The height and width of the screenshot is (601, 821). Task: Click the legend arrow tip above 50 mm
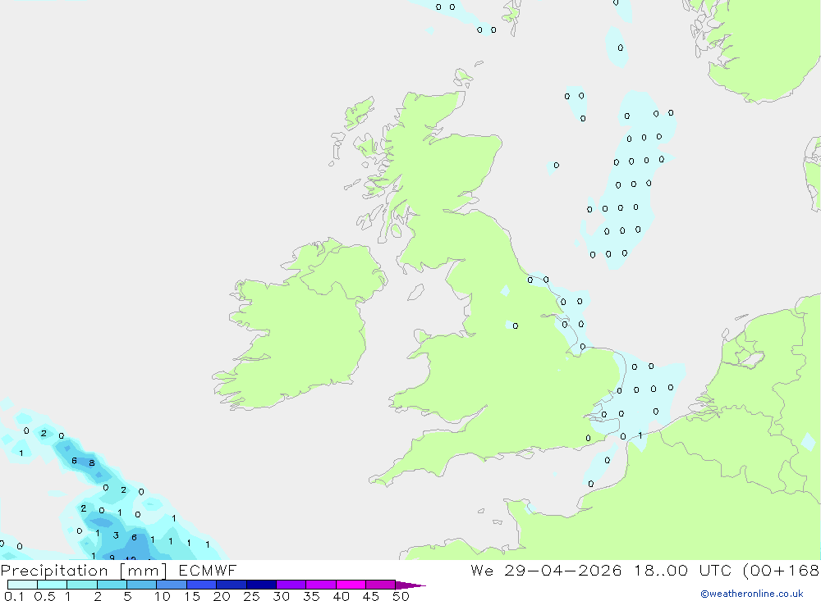[410, 585]
